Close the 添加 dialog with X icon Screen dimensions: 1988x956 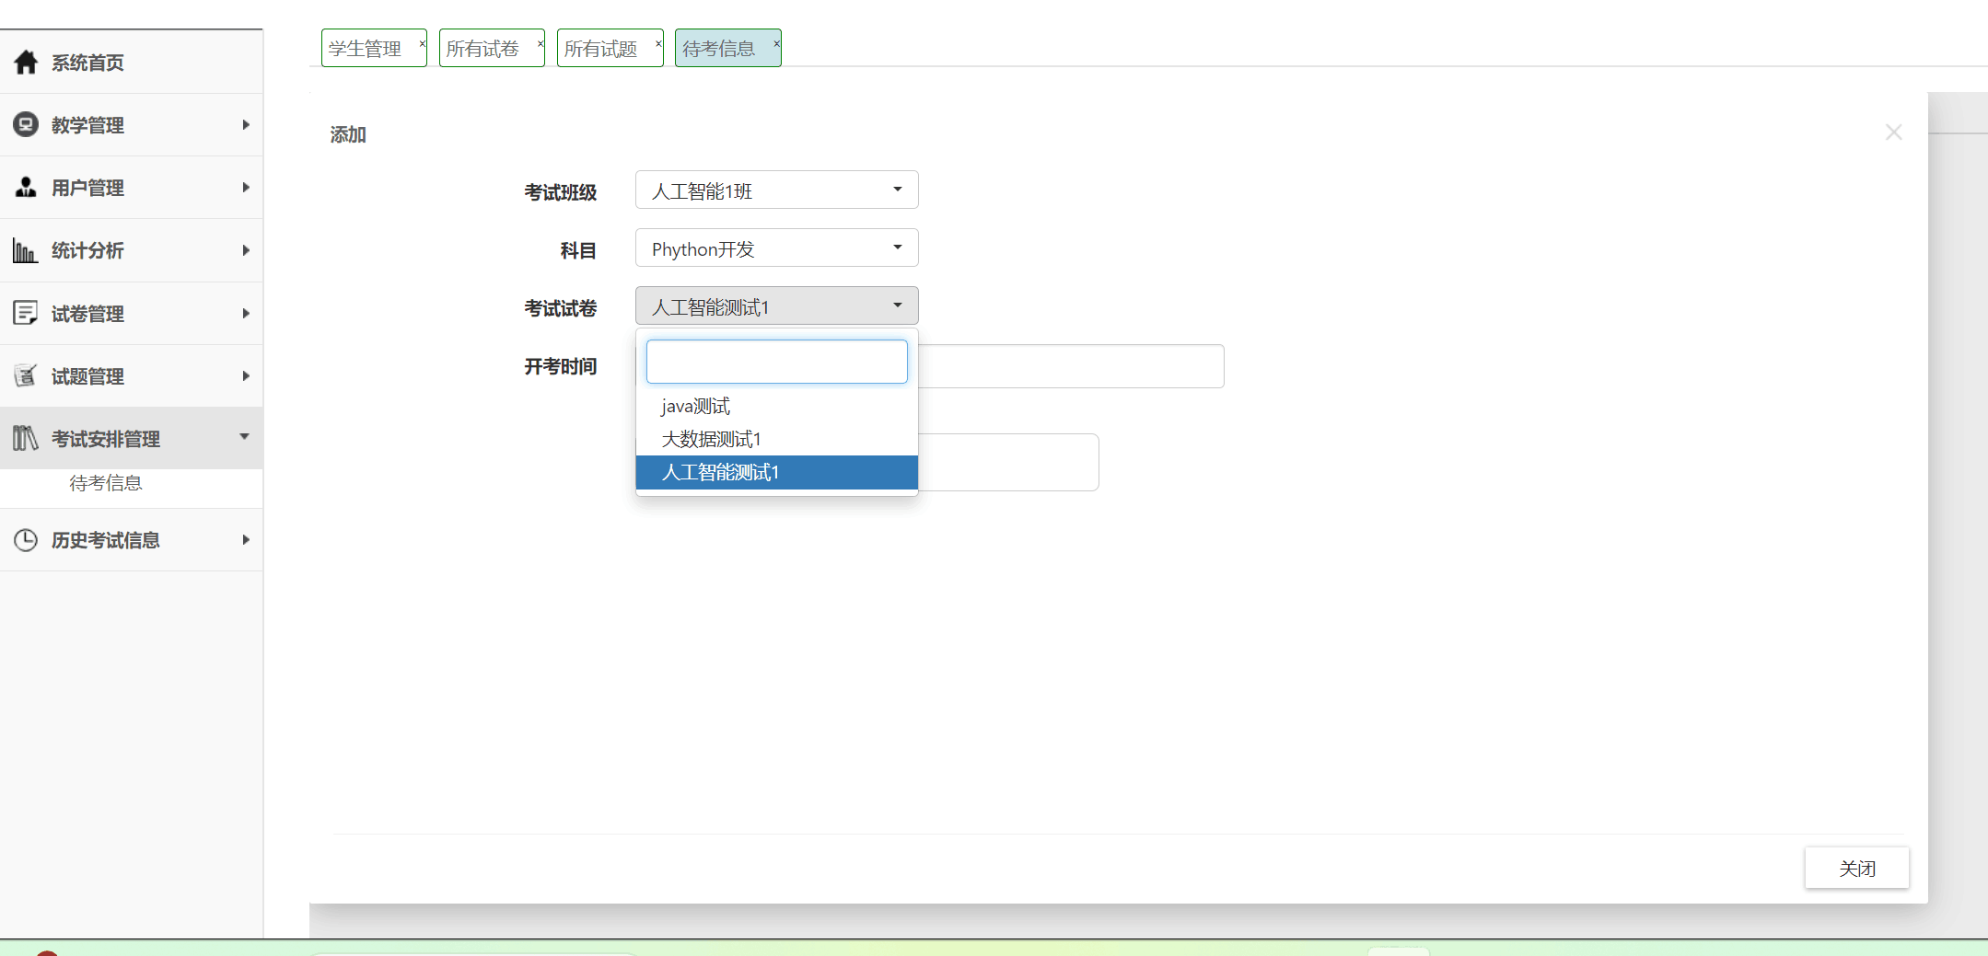1893,132
